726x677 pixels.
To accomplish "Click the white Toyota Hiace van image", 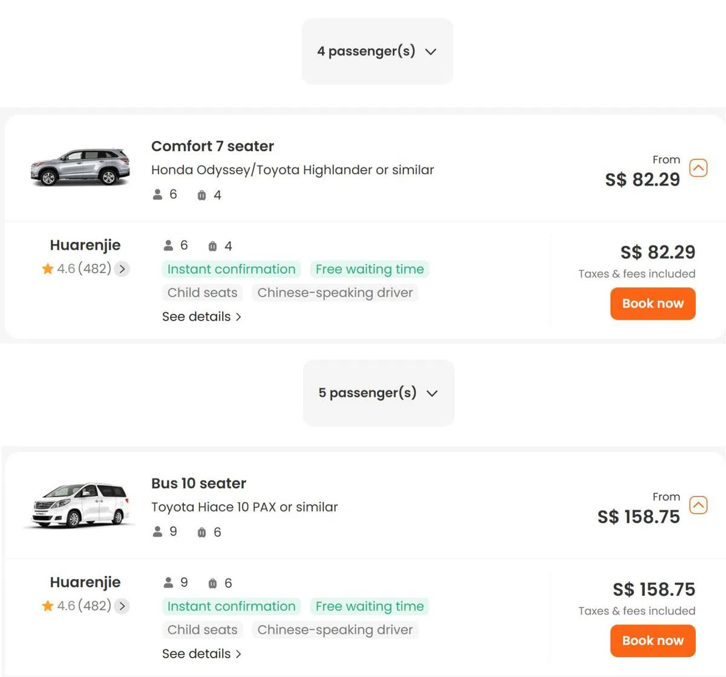I will click(80, 505).
